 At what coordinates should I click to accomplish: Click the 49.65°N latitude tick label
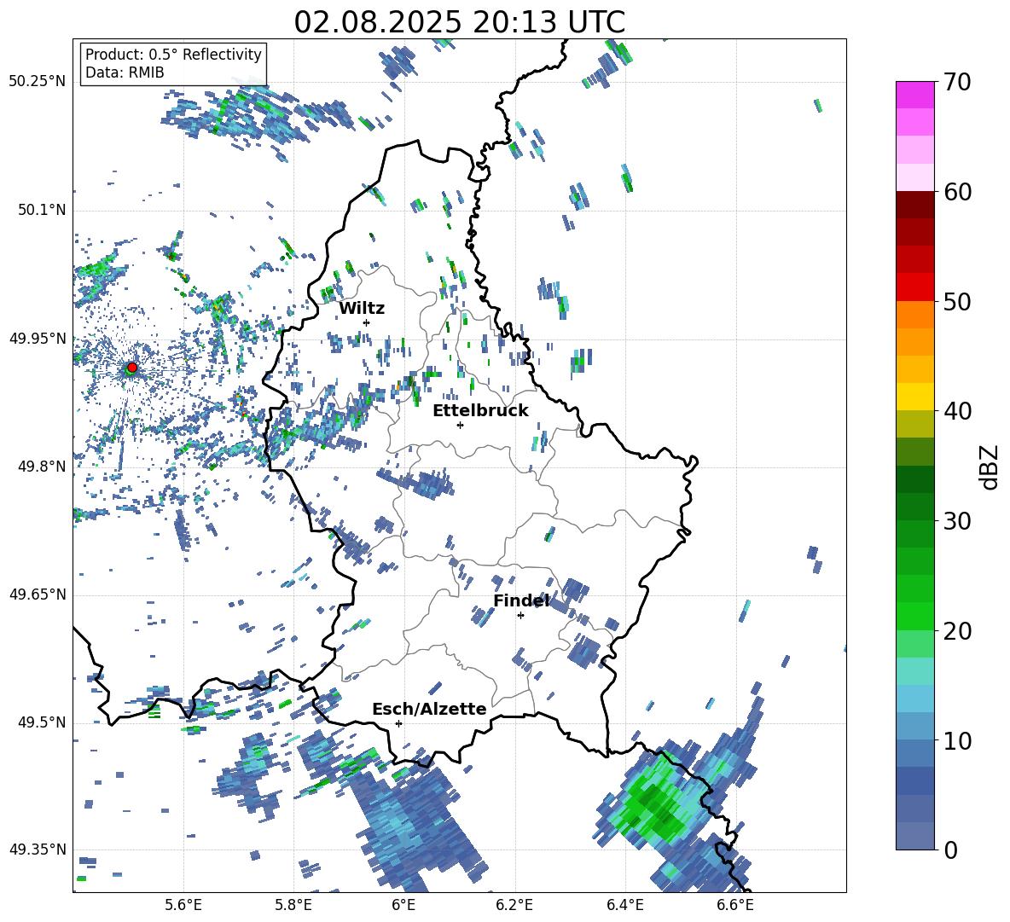[x=38, y=594]
